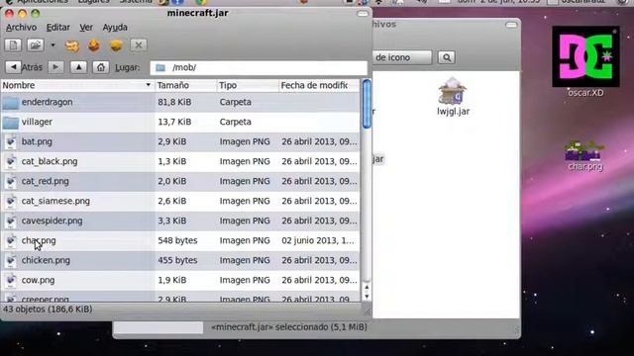Click the Add files to archive icon
Viewport: 634px width, 356px height.
[x=72, y=45]
